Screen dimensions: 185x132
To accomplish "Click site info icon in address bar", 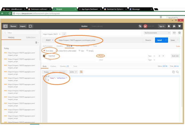I will pos(14,13).
